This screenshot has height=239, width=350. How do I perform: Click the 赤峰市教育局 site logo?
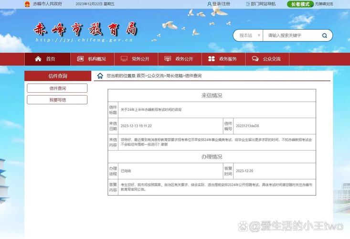pyautogui.click(x=85, y=29)
